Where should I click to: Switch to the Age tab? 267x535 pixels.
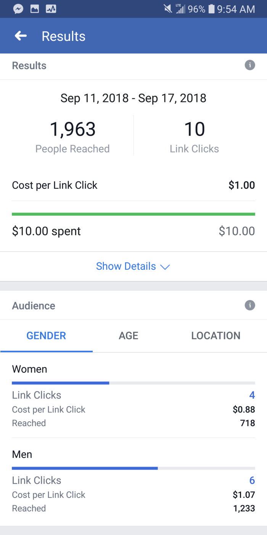pos(129,336)
